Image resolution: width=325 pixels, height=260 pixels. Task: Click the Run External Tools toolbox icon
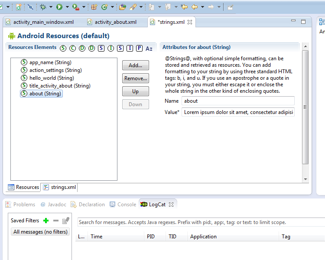click(x=76, y=7)
